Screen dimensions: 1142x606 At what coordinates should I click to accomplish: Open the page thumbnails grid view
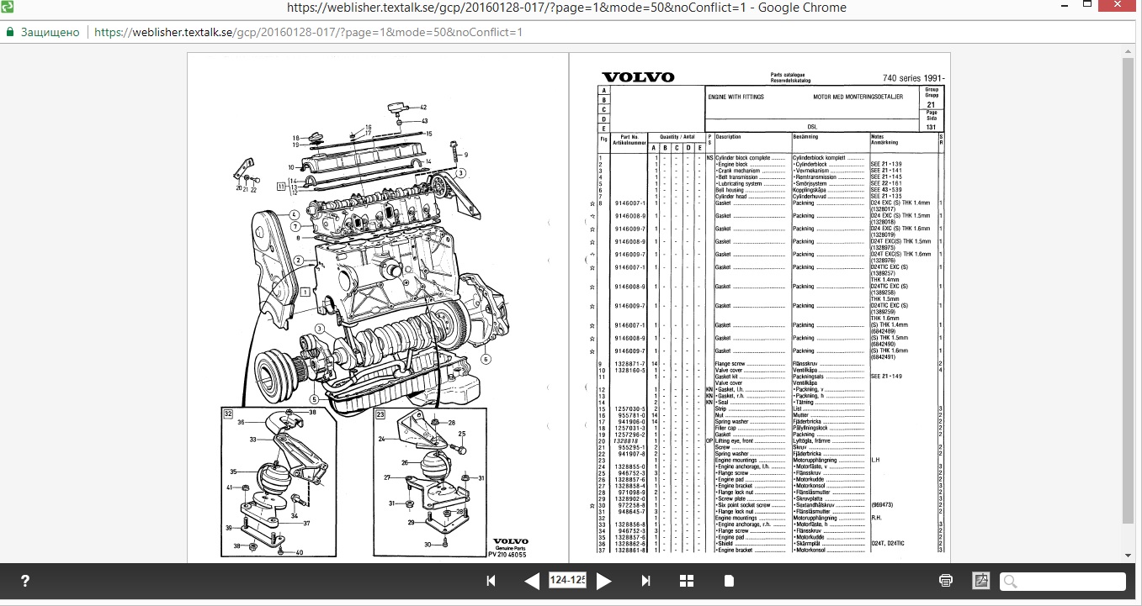pyautogui.click(x=687, y=581)
